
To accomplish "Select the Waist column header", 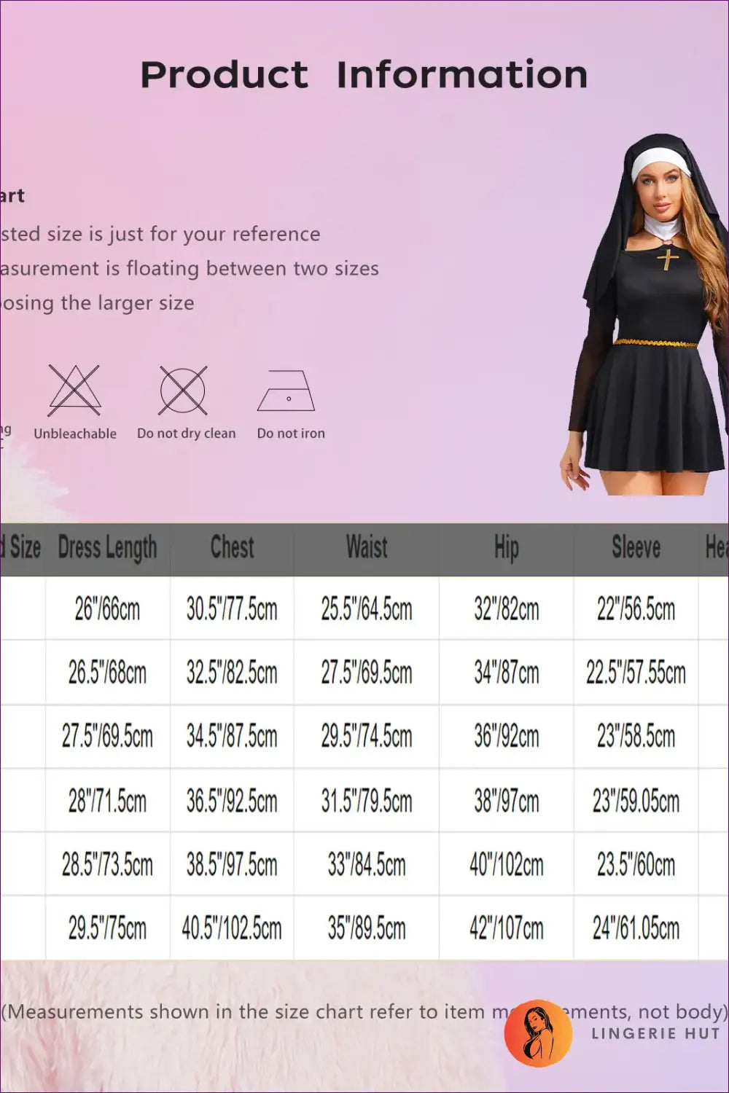I will [367, 548].
